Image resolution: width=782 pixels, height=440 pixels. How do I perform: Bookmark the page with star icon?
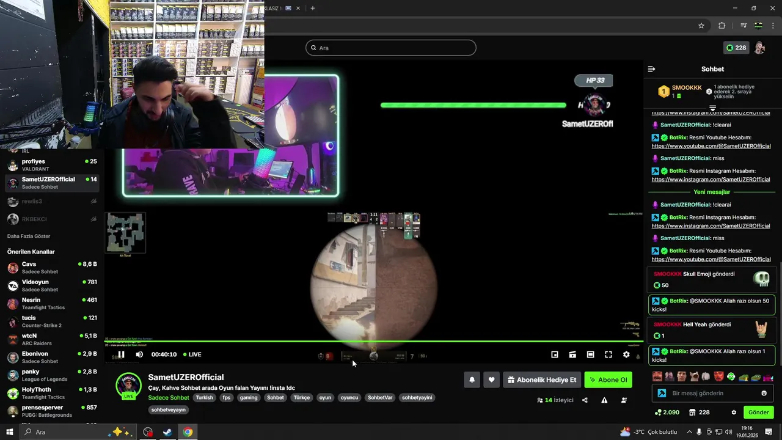point(701,26)
